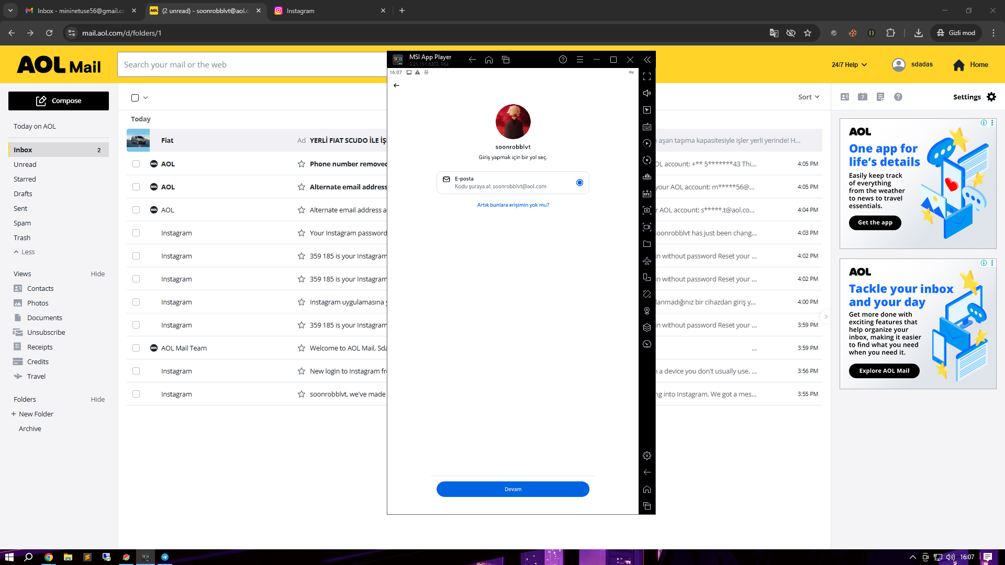Star the Welcome to AOL Mail email
The width and height of the screenshot is (1005, 565).
click(x=301, y=348)
